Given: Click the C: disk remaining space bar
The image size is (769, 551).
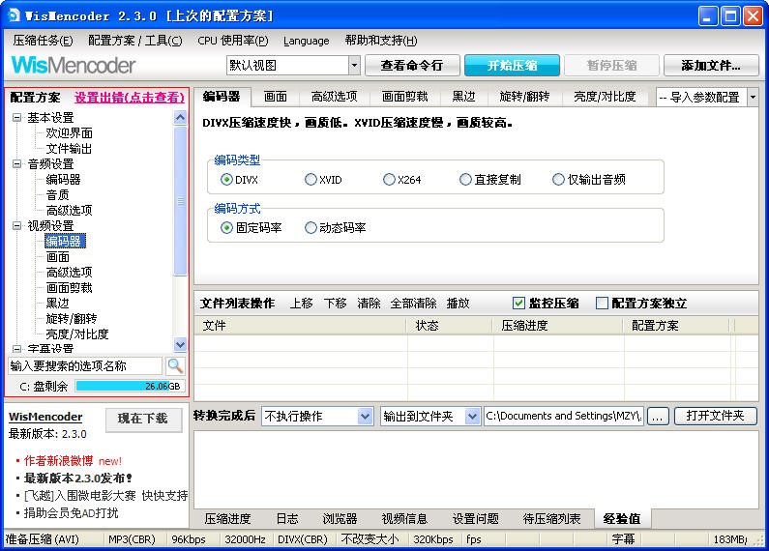Looking at the screenshot, I should pyautogui.click(x=131, y=387).
